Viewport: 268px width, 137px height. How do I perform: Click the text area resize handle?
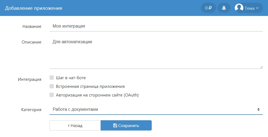coord(261,67)
